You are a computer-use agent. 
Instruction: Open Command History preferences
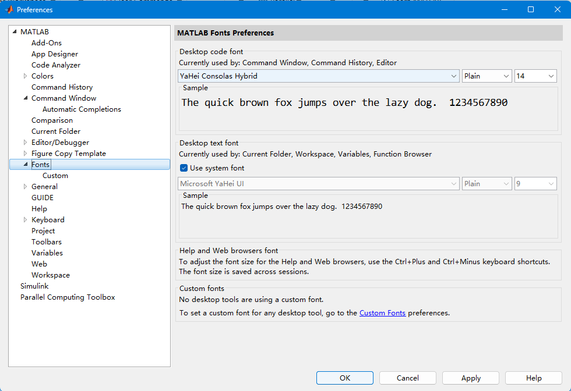point(62,87)
